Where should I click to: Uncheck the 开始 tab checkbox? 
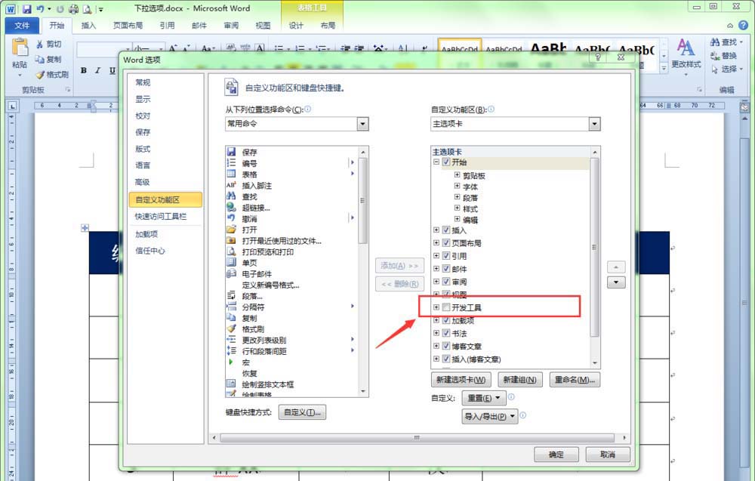[446, 162]
